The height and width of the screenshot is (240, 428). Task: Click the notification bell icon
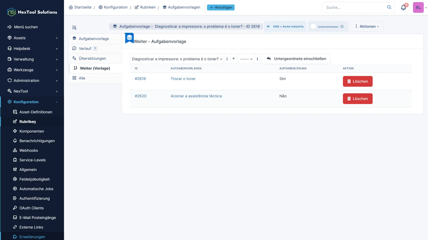point(403,7)
